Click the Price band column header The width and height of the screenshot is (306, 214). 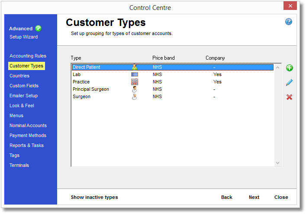[164, 58]
